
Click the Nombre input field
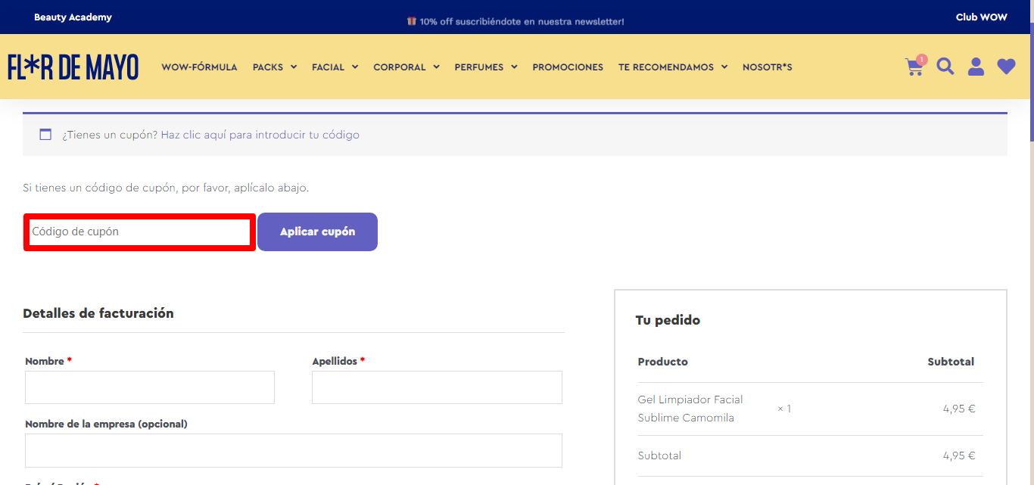pyautogui.click(x=150, y=387)
